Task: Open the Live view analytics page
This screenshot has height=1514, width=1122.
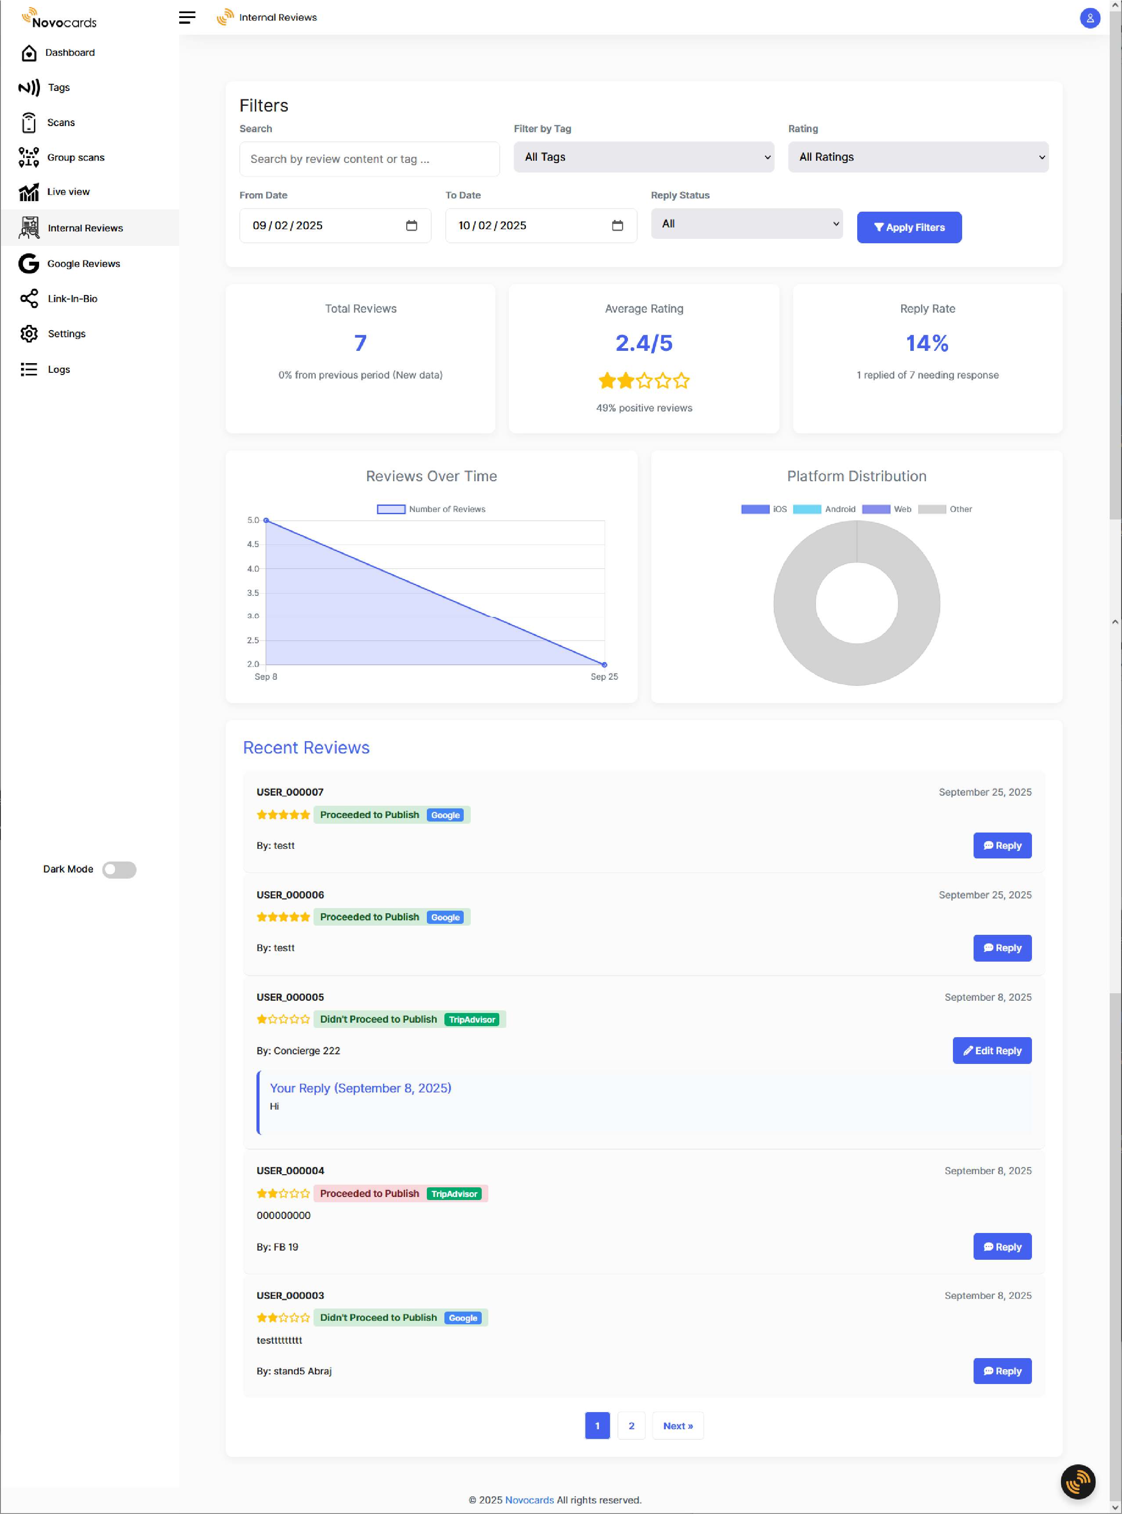Action: click(x=68, y=191)
